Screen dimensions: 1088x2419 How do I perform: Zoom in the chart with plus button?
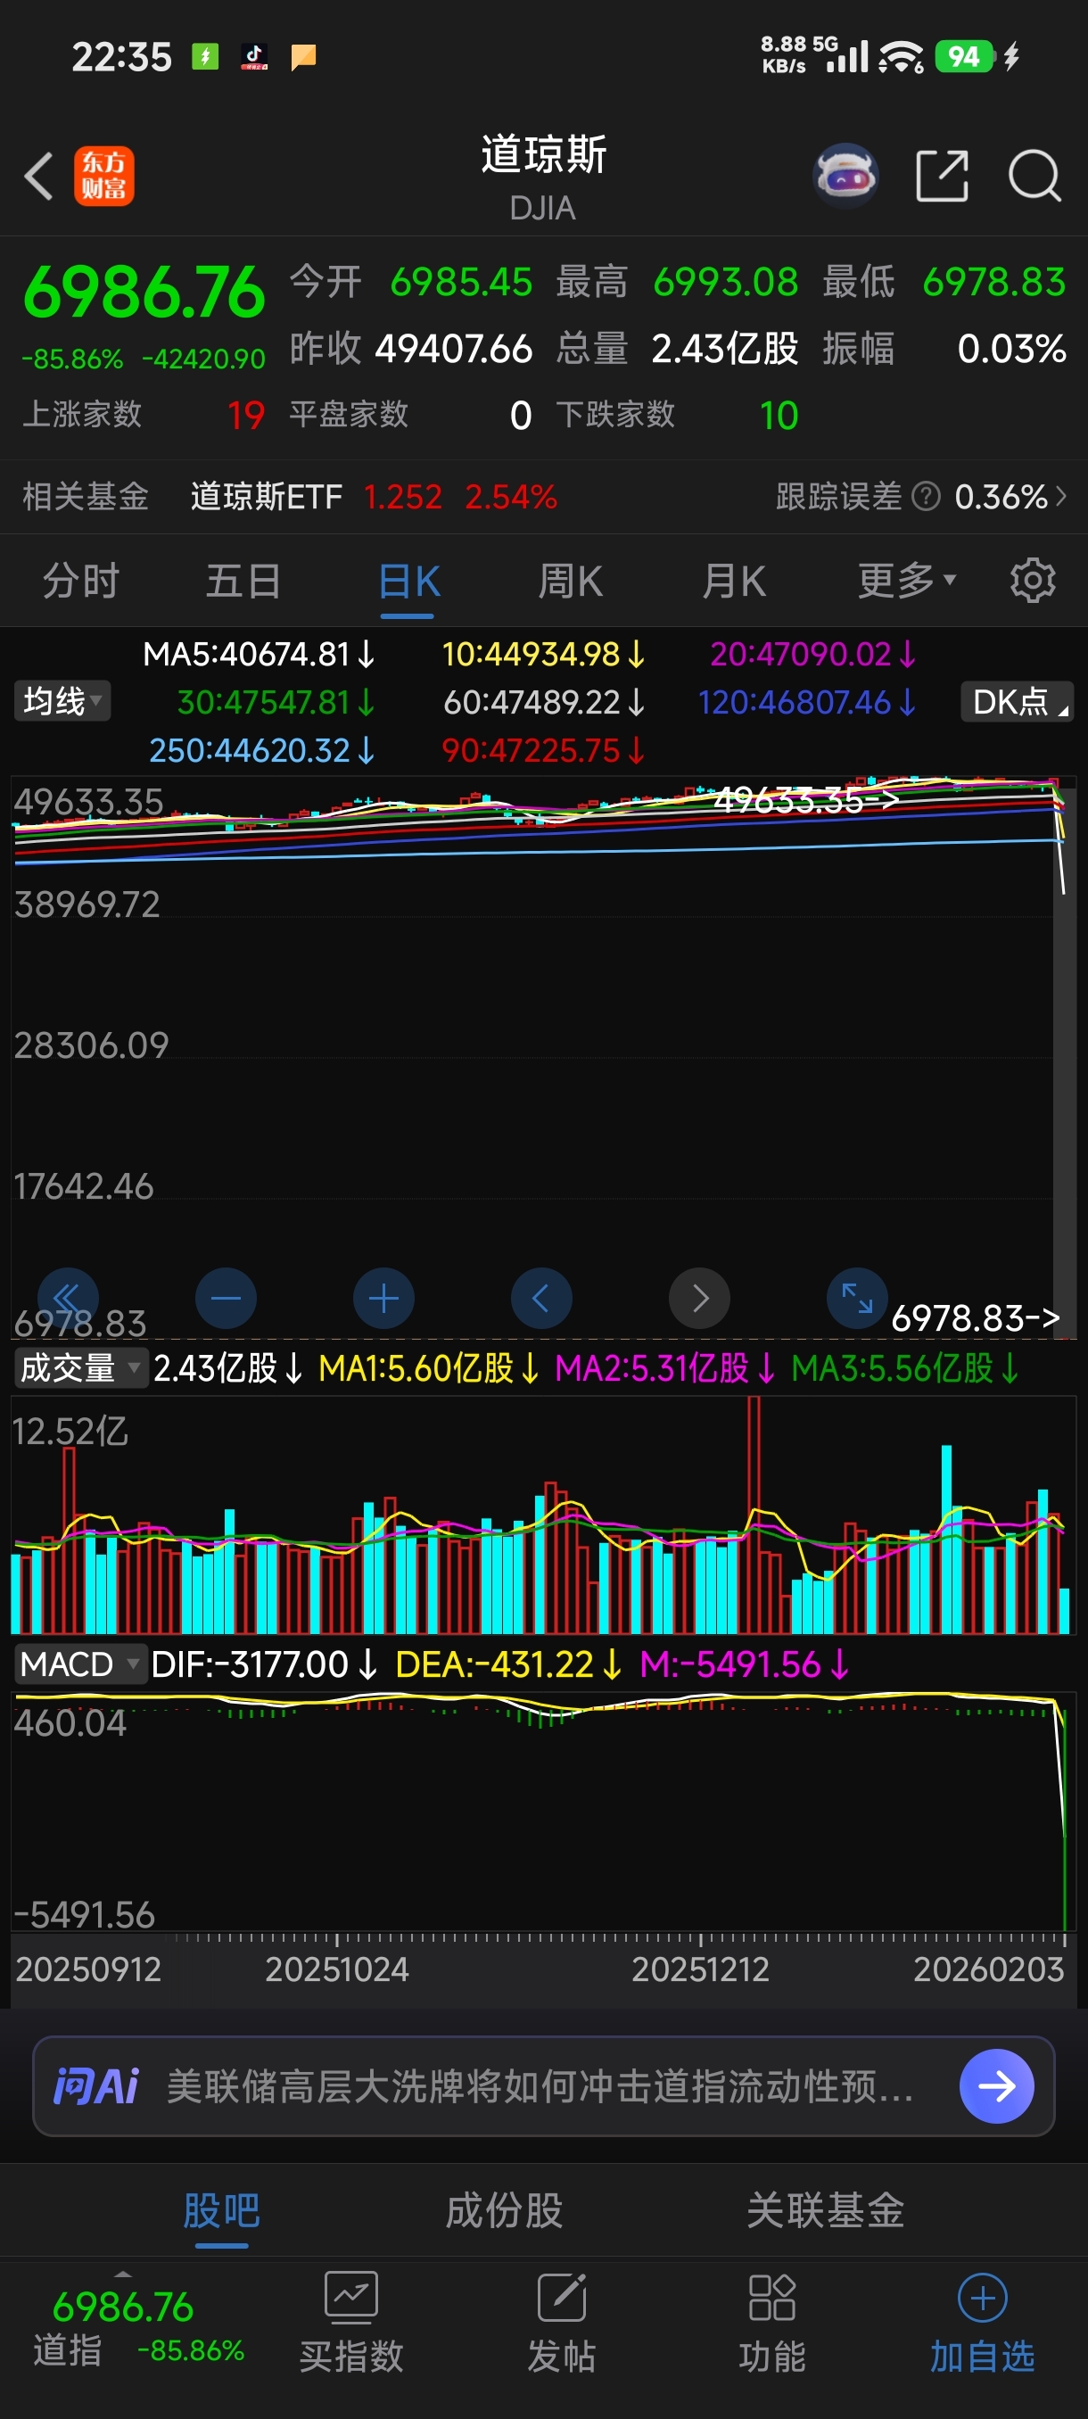383,1298
